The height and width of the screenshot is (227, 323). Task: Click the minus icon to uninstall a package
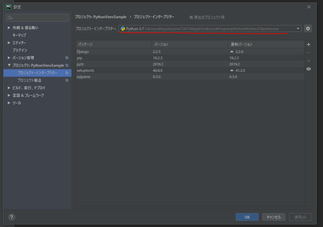[x=308, y=53]
